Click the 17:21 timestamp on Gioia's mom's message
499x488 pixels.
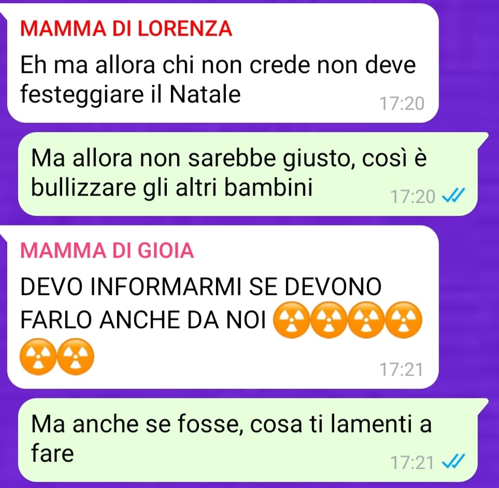pos(401,369)
